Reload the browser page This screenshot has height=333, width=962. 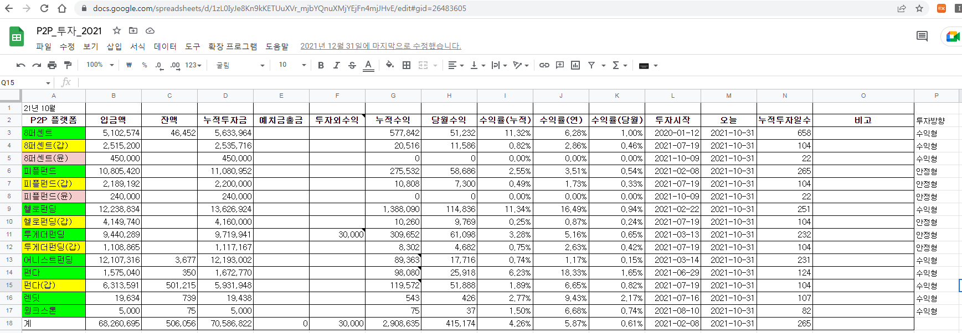[x=44, y=8]
